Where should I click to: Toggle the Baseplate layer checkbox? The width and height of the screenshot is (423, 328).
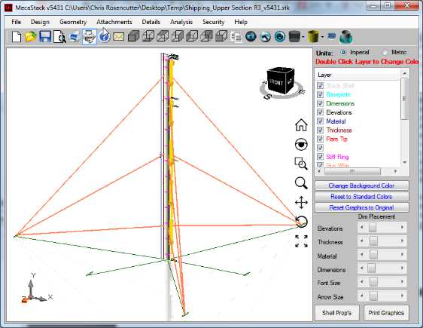pyautogui.click(x=320, y=94)
